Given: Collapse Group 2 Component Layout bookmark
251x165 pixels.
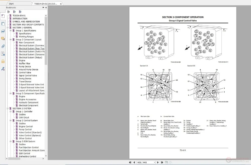Looking at the screenshot, I should point(11,40).
